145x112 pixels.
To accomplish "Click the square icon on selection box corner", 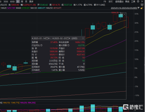I will coord(121,14).
